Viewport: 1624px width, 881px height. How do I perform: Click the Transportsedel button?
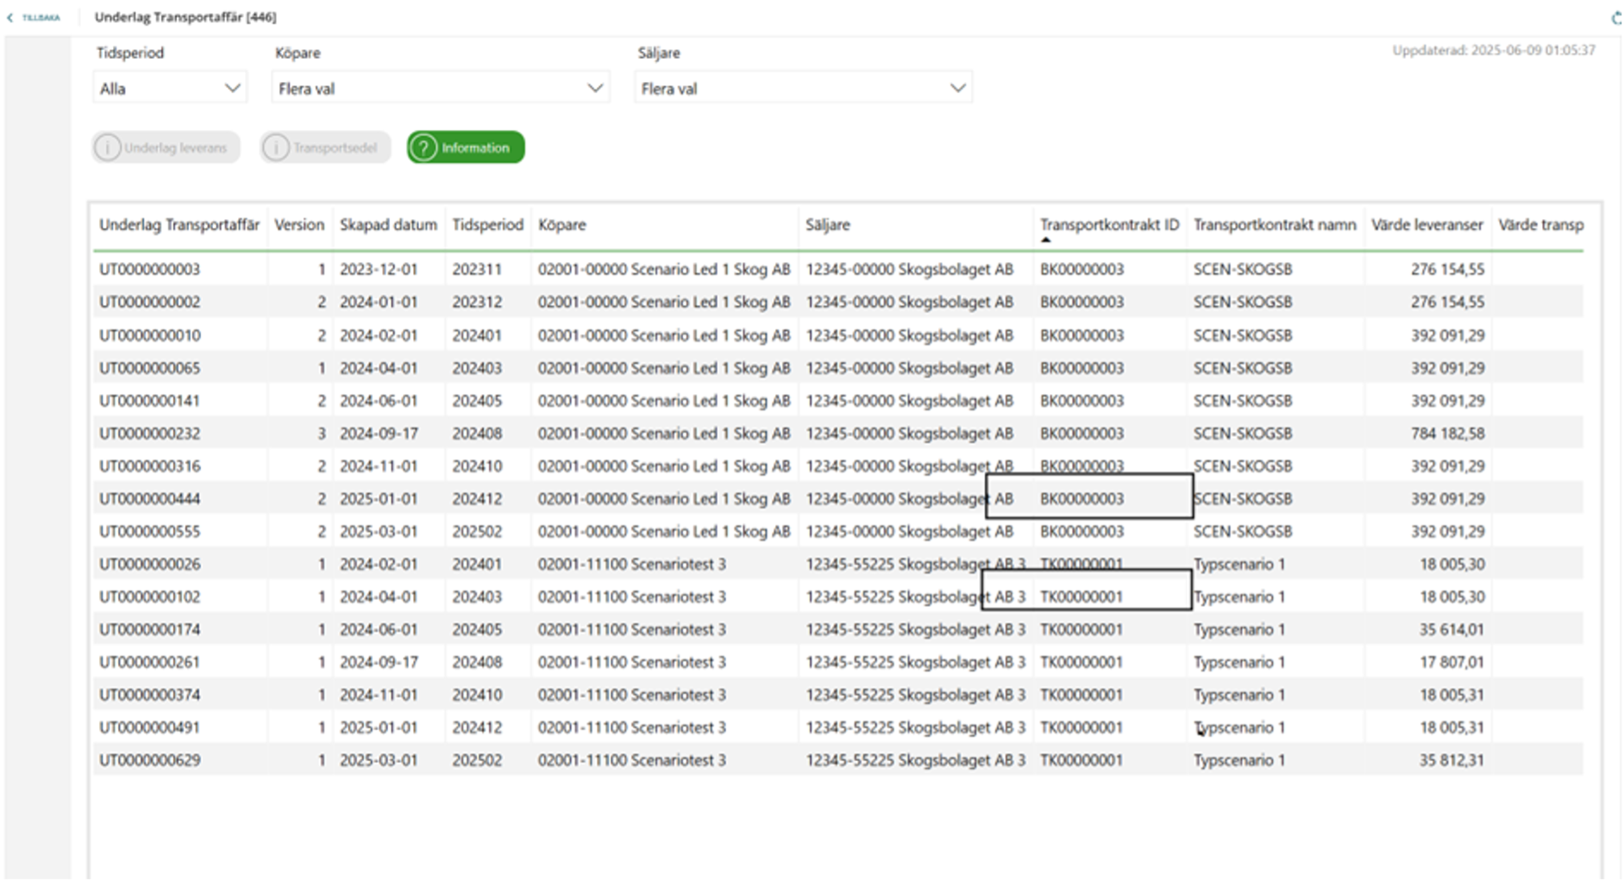point(325,147)
